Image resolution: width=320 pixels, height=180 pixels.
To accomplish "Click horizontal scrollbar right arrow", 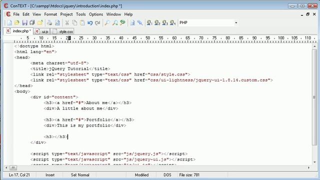I will pos(308,167).
